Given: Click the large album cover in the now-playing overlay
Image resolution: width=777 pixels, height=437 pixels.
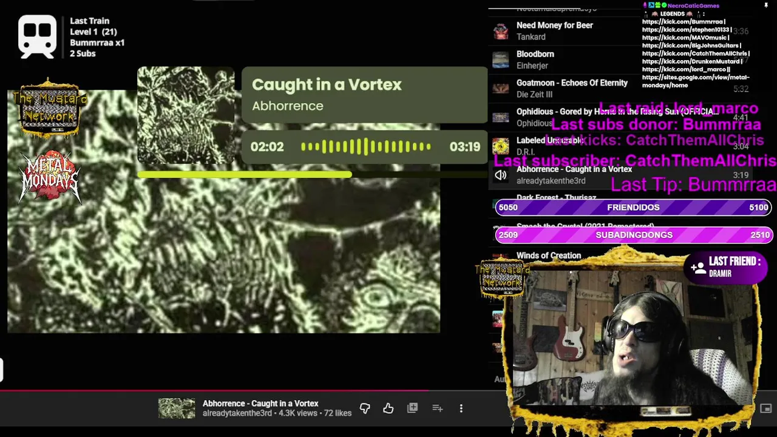Looking at the screenshot, I should point(186,115).
